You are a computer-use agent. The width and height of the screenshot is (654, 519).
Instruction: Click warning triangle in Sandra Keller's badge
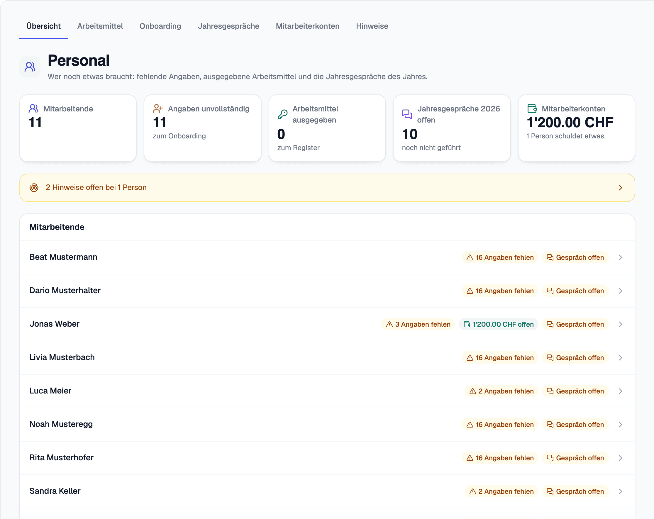coord(472,491)
